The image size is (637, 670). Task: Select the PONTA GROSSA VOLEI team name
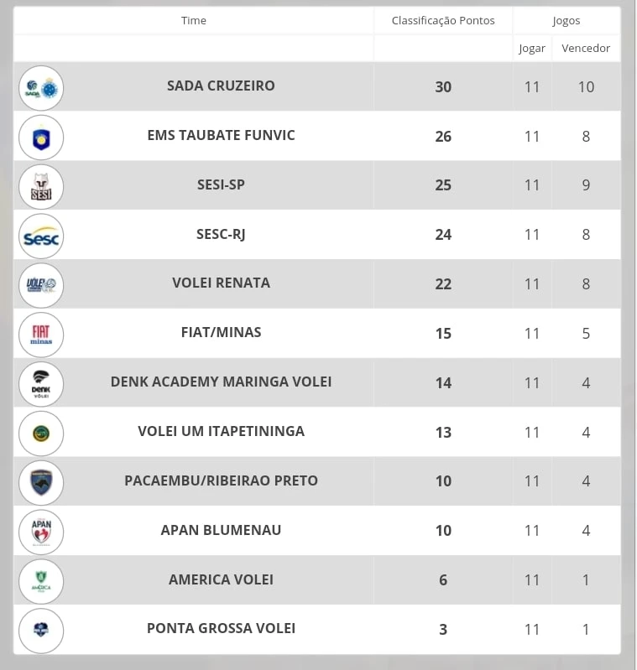click(221, 628)
